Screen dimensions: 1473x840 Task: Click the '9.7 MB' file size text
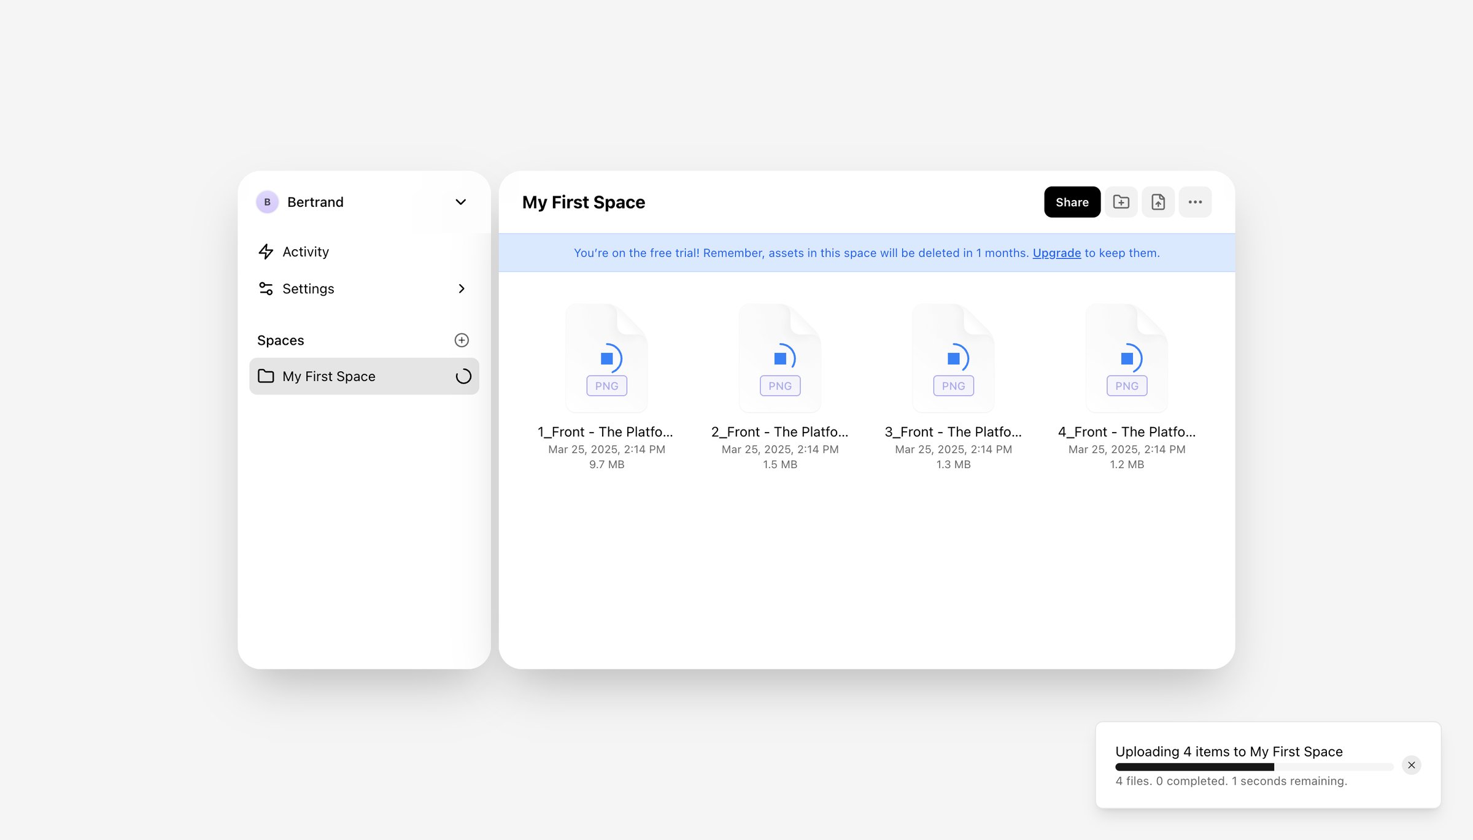click(x=606, y=464)
